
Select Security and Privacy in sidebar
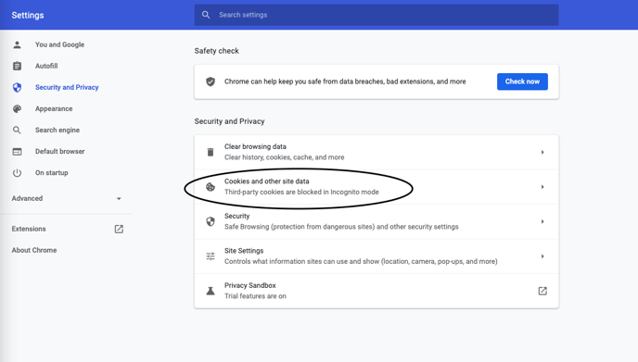[67, 87]
